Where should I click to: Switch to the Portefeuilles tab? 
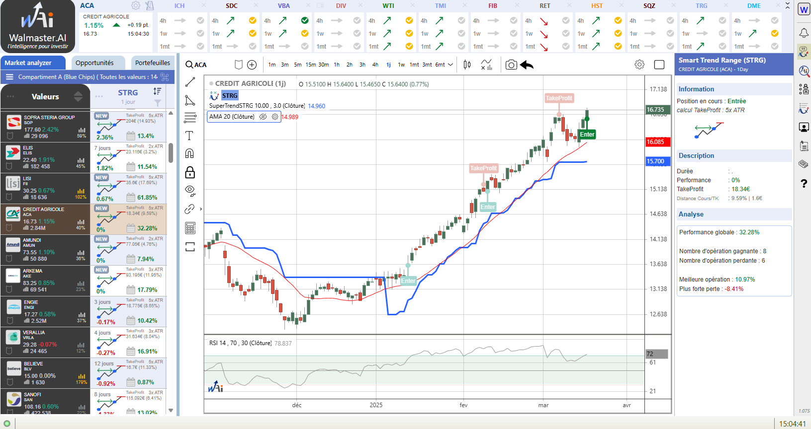coord(153,63)
